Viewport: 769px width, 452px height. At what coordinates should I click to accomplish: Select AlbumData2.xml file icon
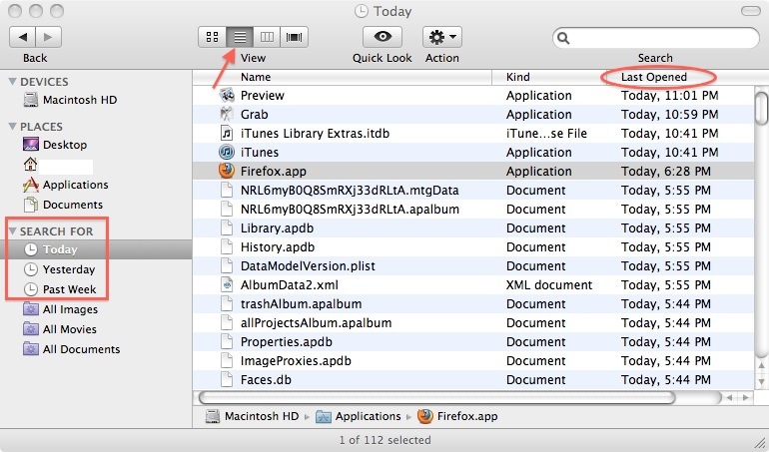(227, 284)
